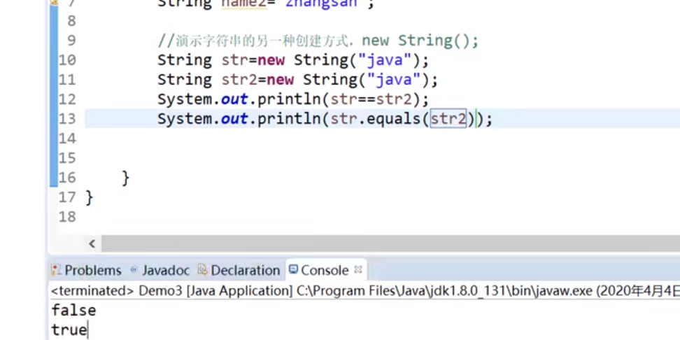Click the comment 'new String();' on line 9
This screenshot has width=680, height=340.
coord(420,41)
